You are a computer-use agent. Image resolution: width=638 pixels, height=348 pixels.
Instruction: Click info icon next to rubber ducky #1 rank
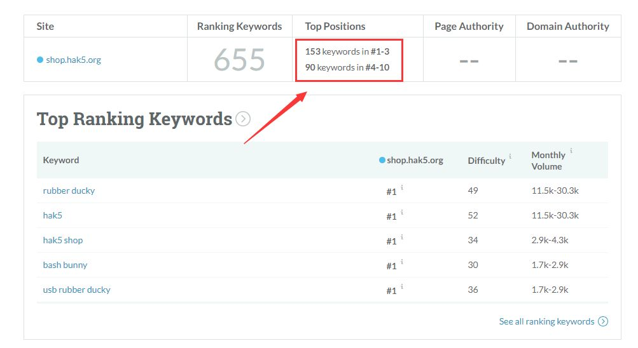pyautogui.click(x=402, y=187)
